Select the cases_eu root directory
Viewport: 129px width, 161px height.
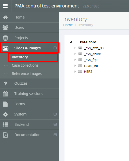point(91,66)
